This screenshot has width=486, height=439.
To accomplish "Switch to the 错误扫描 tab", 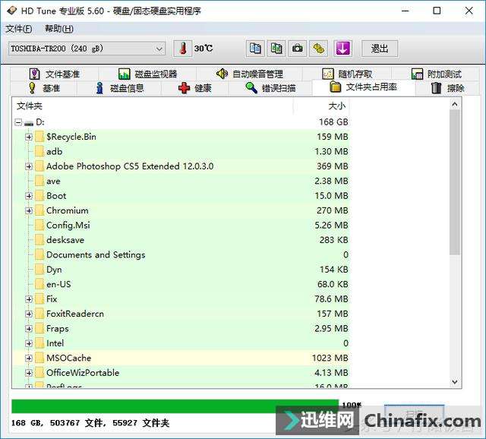I will tap(270, 88).
